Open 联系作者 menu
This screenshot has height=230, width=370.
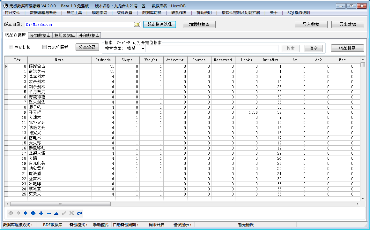[x=179, y=13]
